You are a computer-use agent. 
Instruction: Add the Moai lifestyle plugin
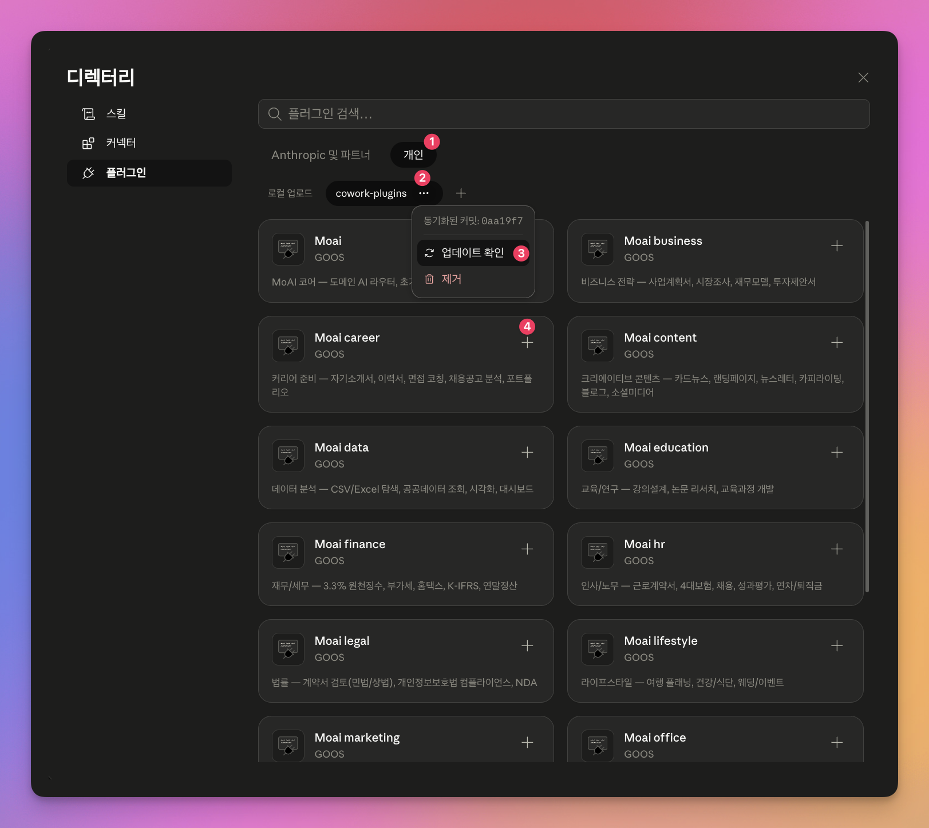point(837,646)
